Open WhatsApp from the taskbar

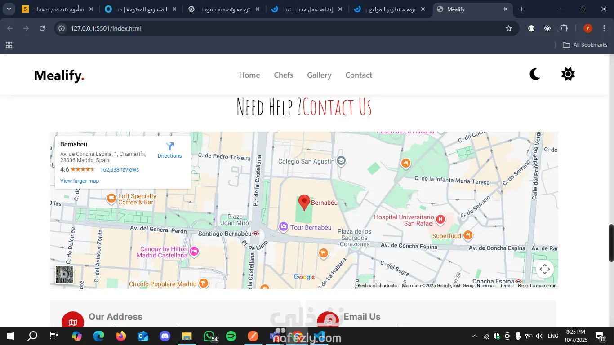pyautogui.click(x=209, y=336)
